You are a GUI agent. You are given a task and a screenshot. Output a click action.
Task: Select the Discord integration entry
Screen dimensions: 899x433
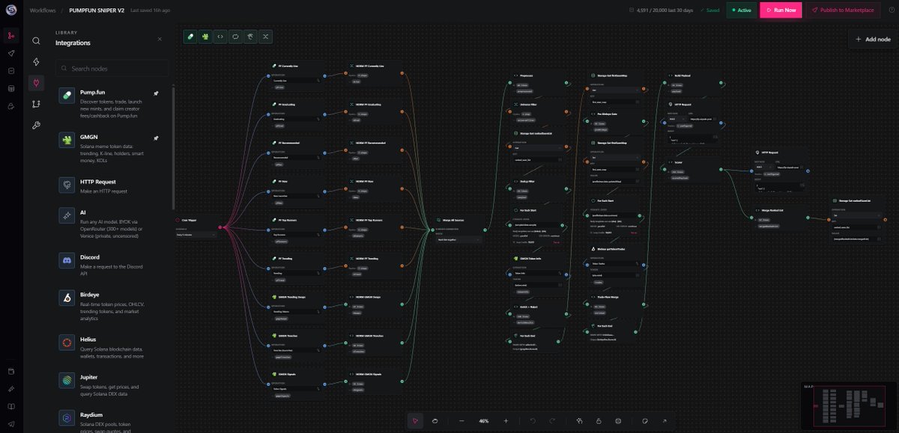coord(112,264)
